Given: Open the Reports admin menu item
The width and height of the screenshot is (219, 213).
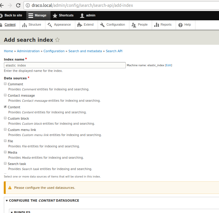Looking at the screenshot, I should click(164, 25).
